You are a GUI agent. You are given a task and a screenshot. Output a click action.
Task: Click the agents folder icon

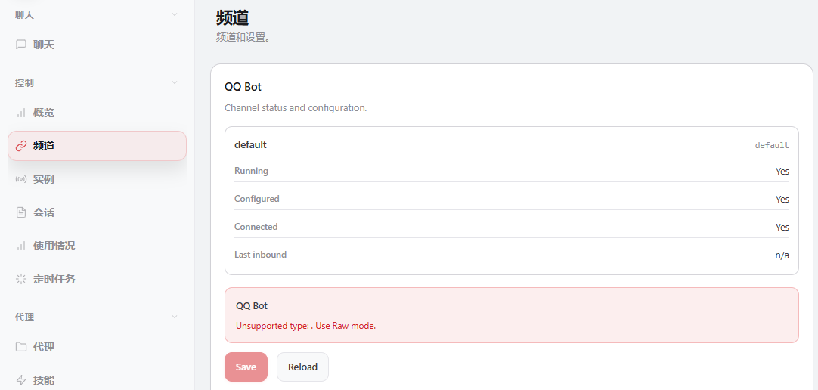click(x=21, y=347)
